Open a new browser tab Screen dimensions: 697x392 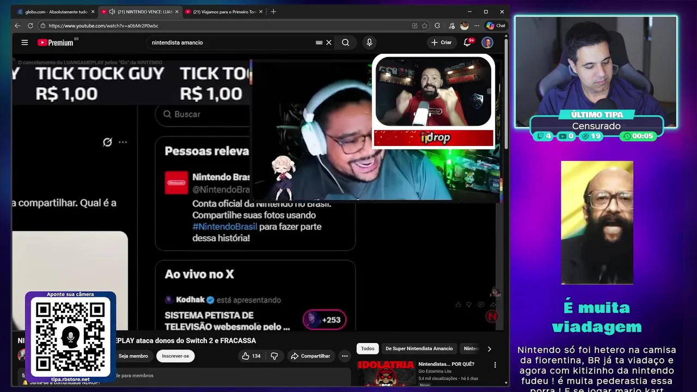tap(273, 11)
